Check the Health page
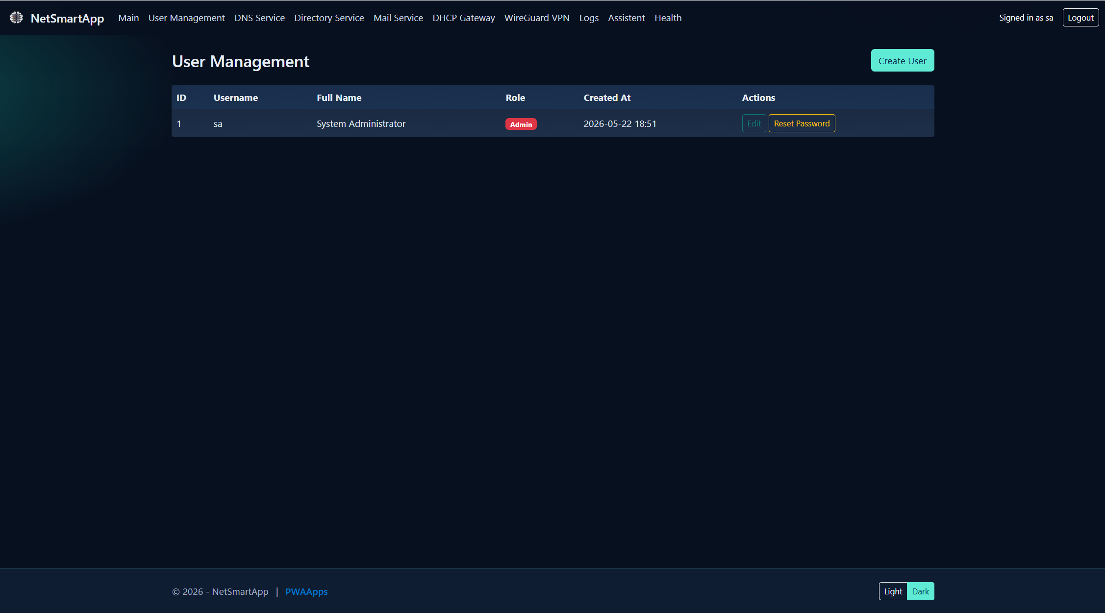This screenshot has height=613, width=1105. (668, 18)
